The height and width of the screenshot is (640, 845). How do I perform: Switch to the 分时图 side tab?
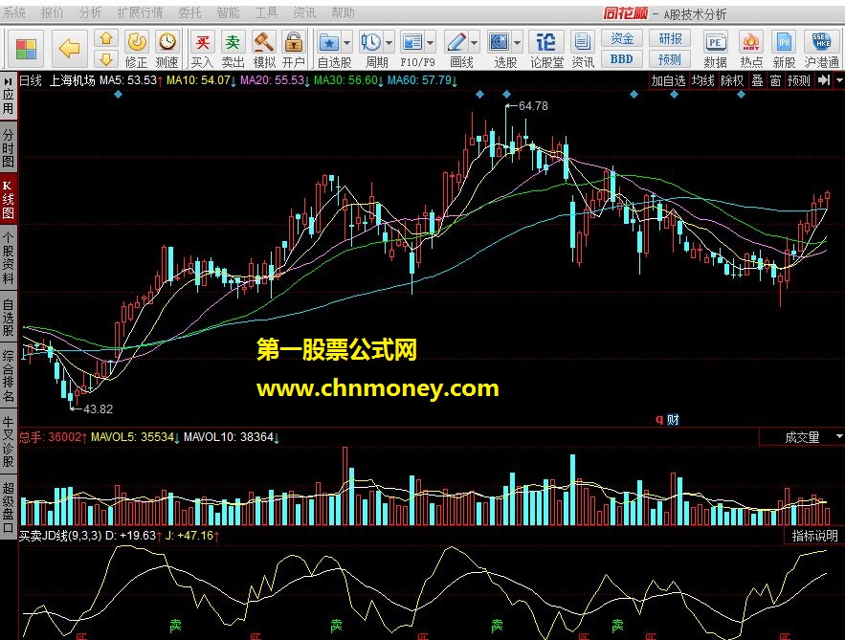(8, 147)
